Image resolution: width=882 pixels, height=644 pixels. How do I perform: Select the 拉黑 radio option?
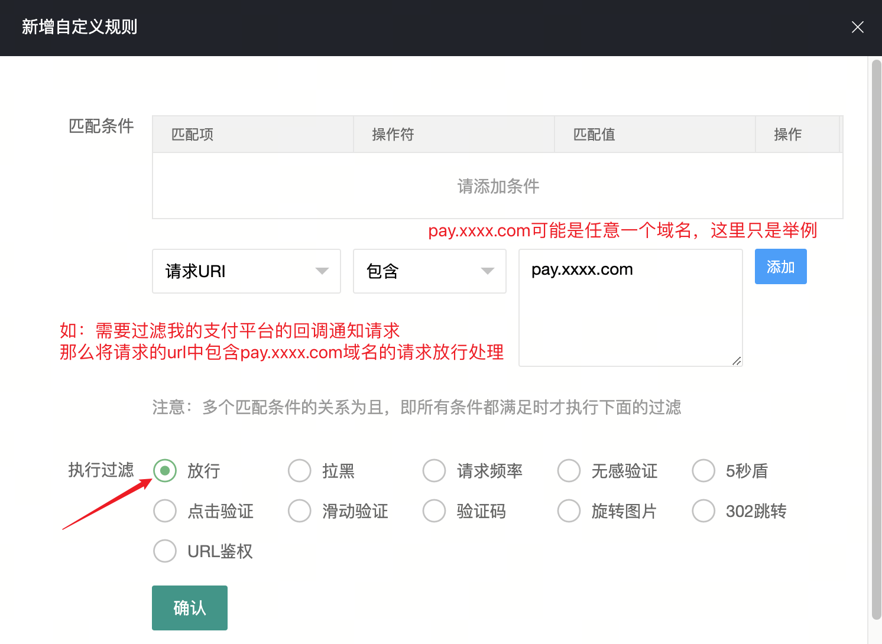coord(300,471)
